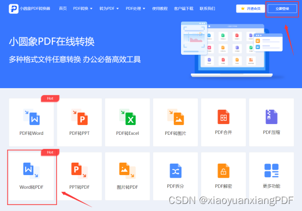Open the 更多功能 grid icon
Image resolution: width=302 pixels, height=211 pixels.
pos(271,170)
